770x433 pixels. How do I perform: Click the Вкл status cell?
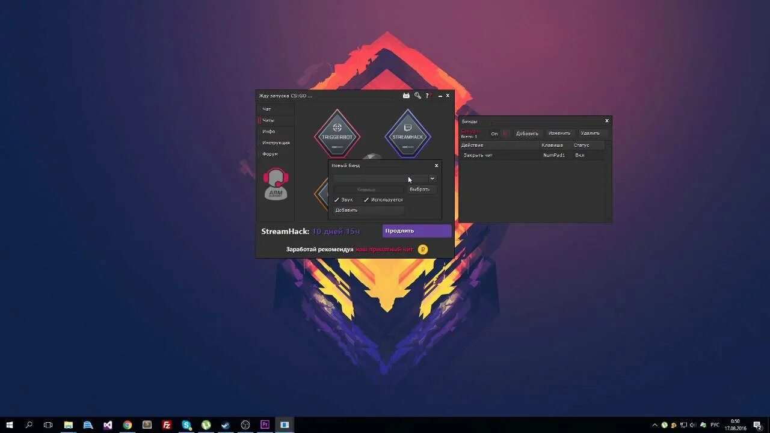click(580, 155)
